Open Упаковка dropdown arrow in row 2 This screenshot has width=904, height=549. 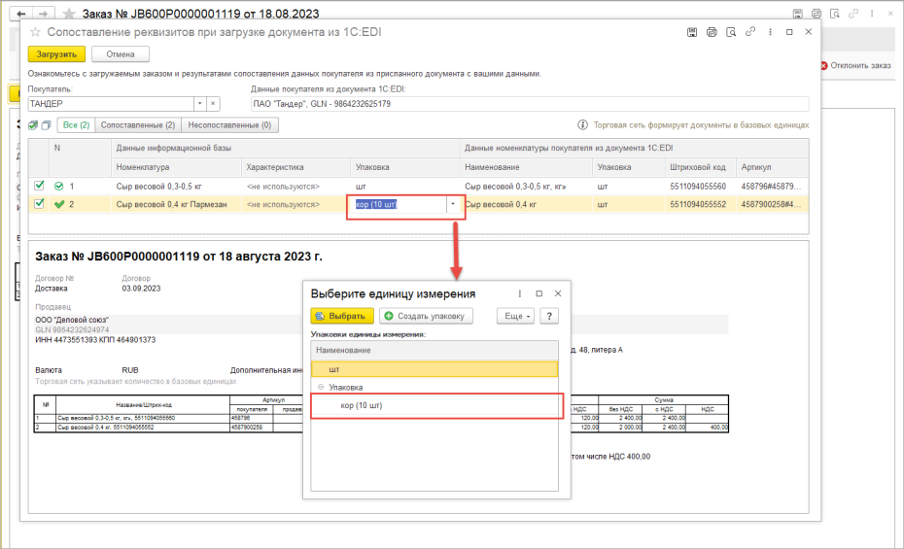click(453, 204)
